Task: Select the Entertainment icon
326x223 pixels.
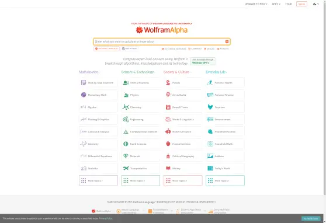Action: (210, 119)
